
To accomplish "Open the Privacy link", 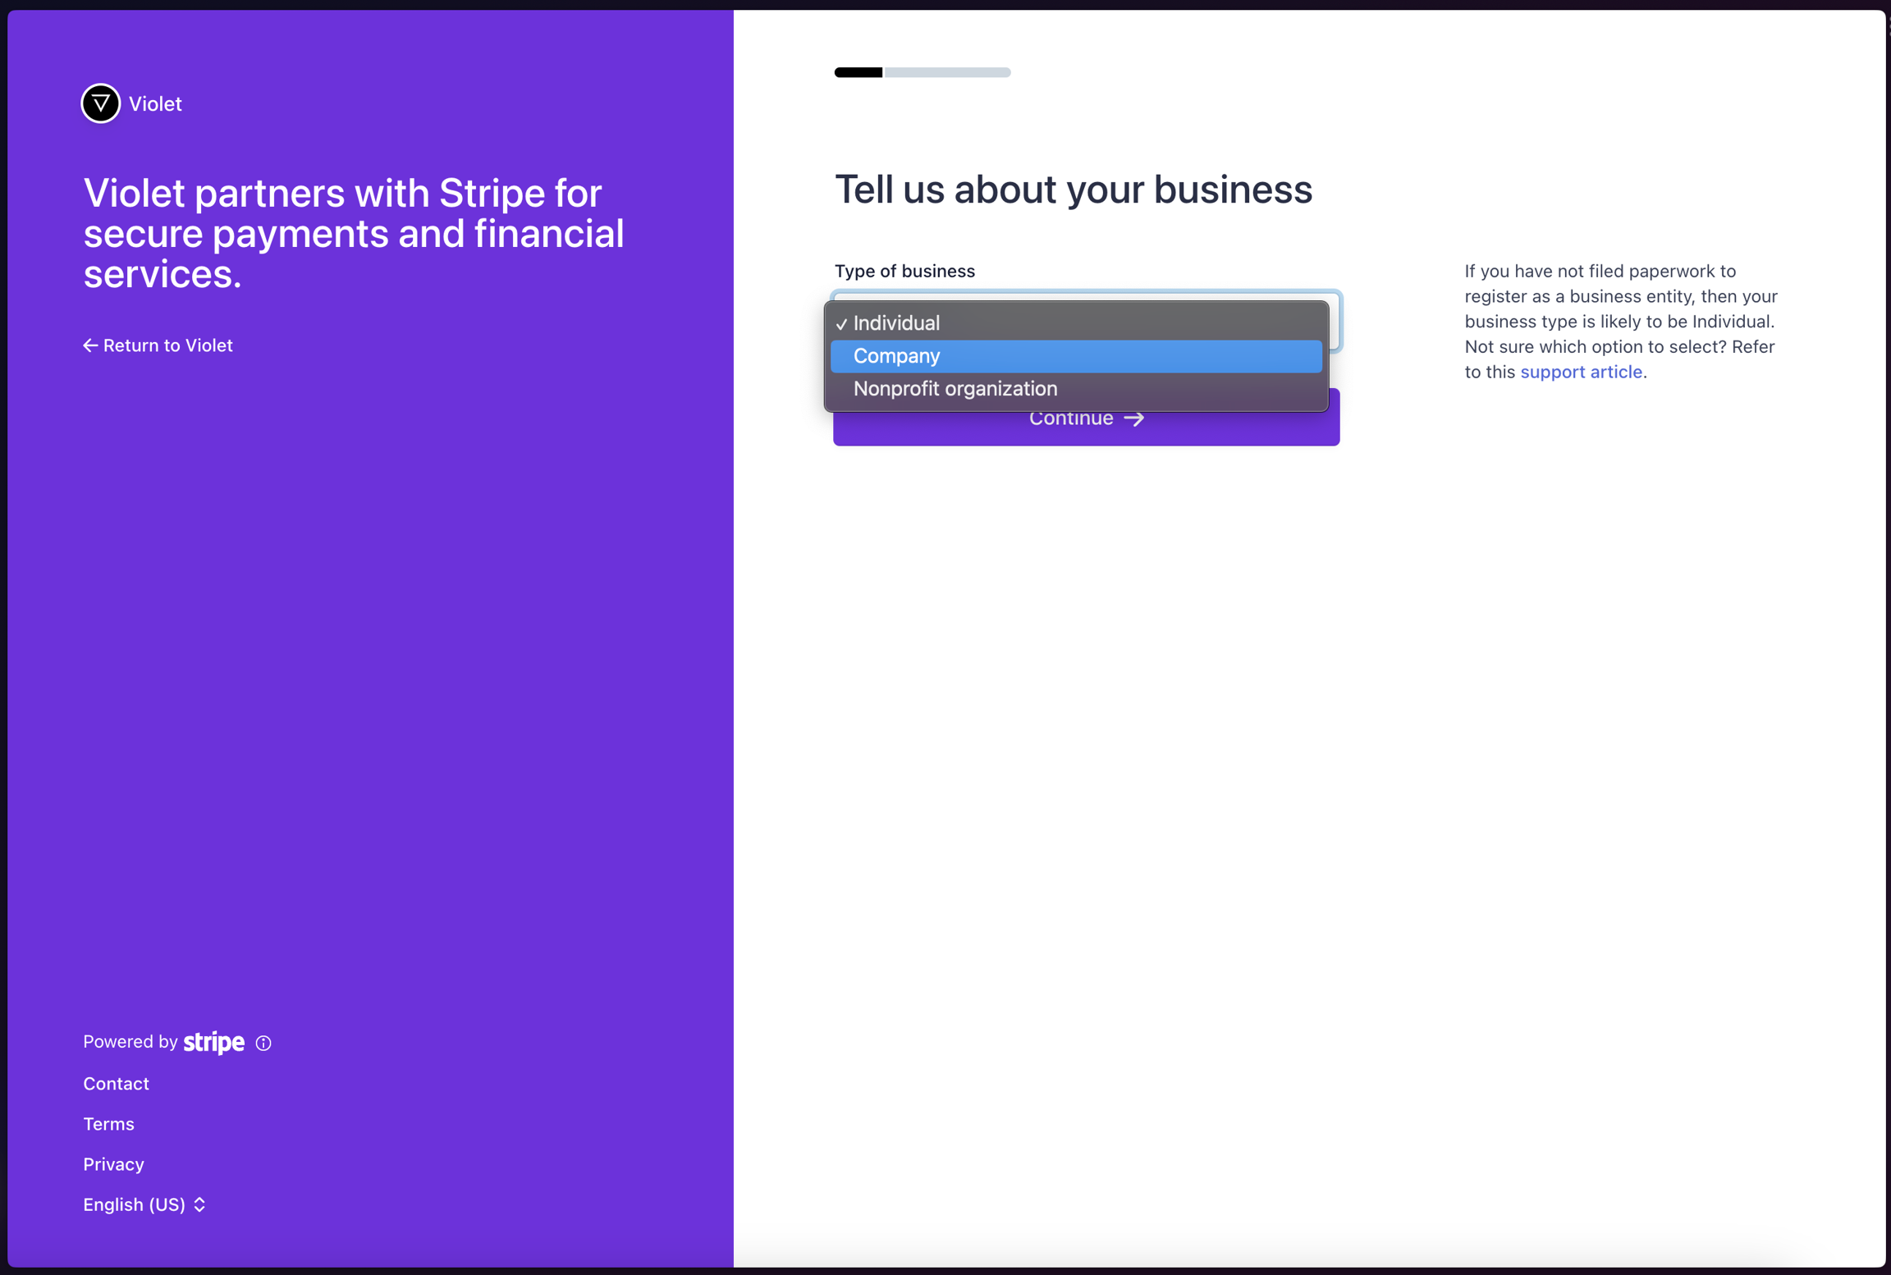I will pos(113,1164).
